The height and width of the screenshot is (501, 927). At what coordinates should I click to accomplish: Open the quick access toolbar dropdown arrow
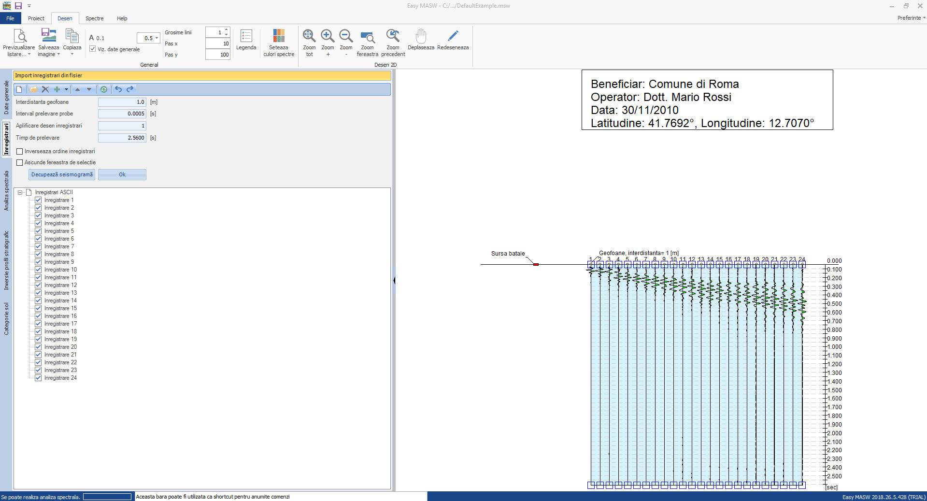[x=29, y=6]
